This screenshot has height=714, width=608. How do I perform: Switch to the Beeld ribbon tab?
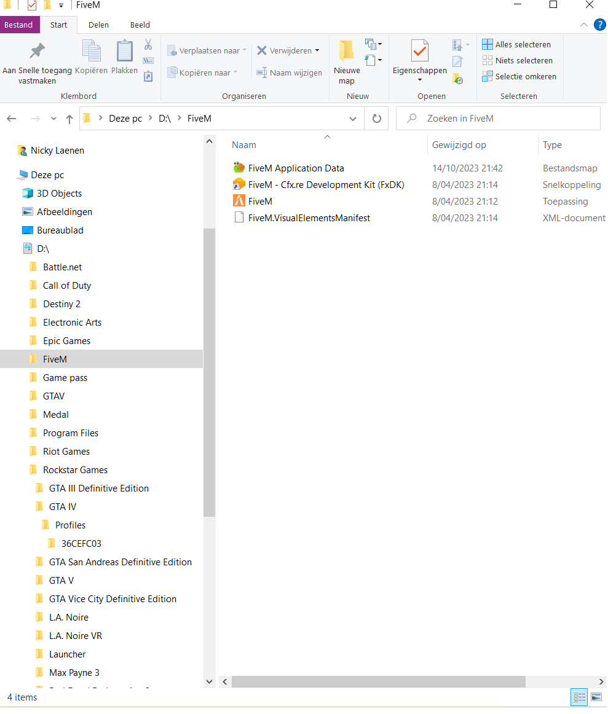click(140, 25)
